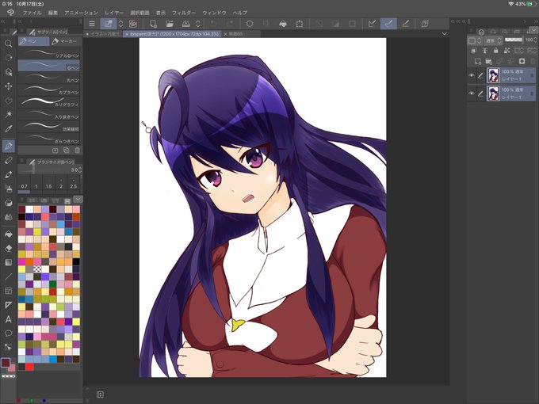Switch to the マーカー sub tool tab

coord(65,41)
